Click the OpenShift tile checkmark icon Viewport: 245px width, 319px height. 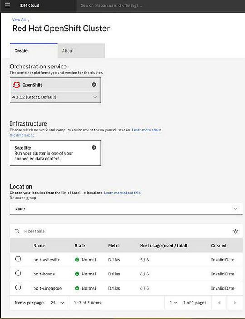pos(94,84)
